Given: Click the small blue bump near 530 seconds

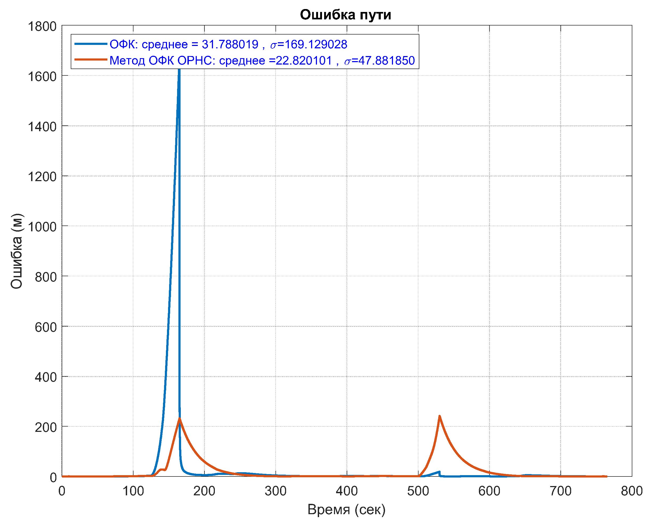Looking at the screenshot, I should (439, 472).
